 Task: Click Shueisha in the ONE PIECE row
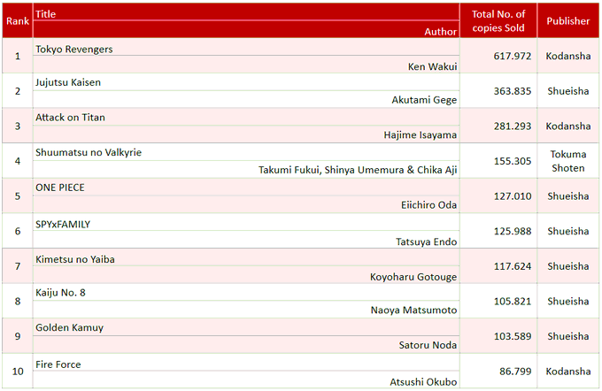[x=568, y=196]
